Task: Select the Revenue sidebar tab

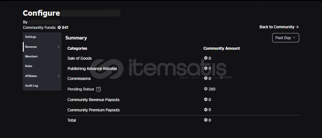Action: 42,47
